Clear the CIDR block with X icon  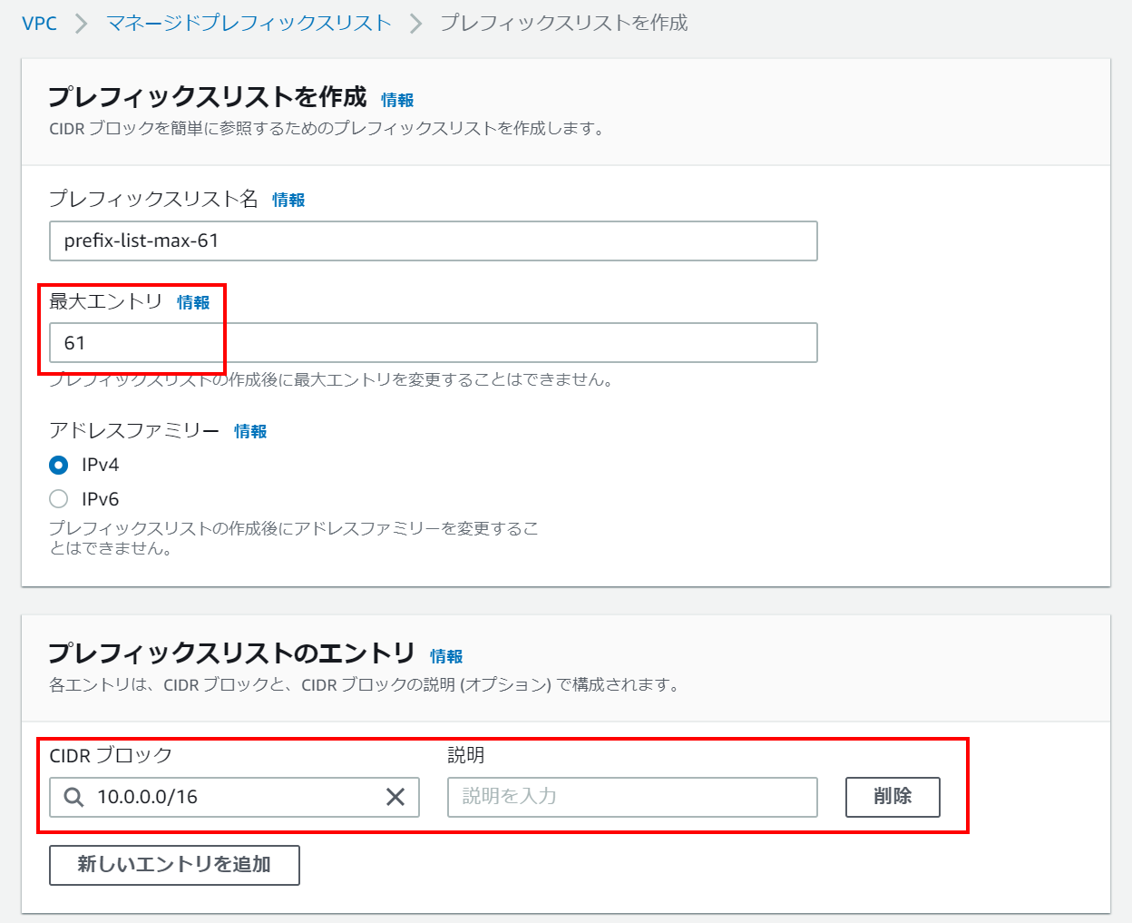click(x=395, y=797)
